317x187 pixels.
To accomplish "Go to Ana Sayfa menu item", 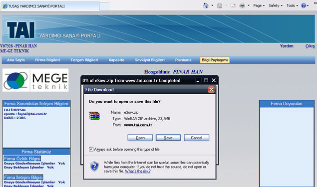I will (x=16, y=60).
